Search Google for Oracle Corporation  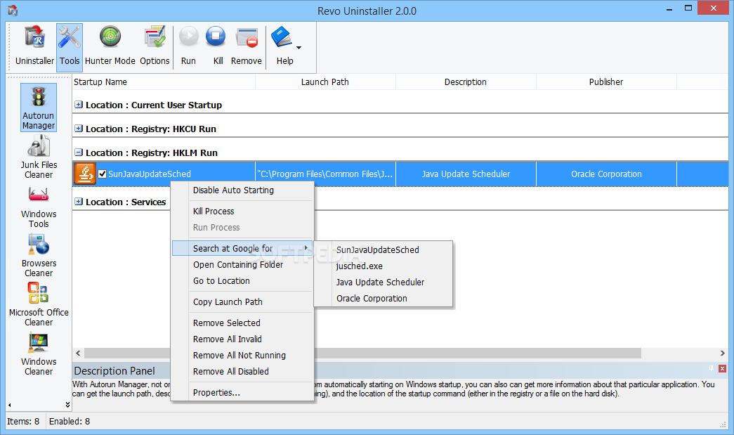(384, 298)
